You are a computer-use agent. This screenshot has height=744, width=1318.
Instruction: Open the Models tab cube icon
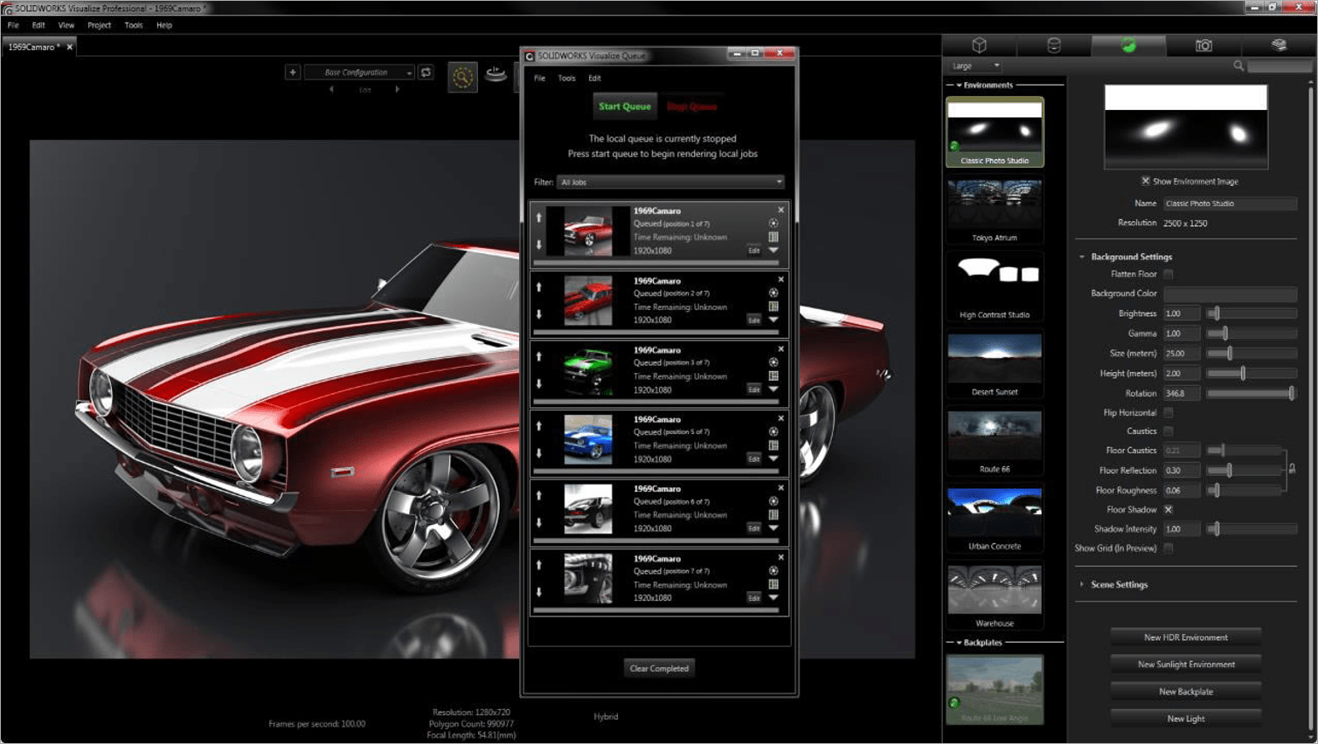pyautogui.click(x=979, y=45)
